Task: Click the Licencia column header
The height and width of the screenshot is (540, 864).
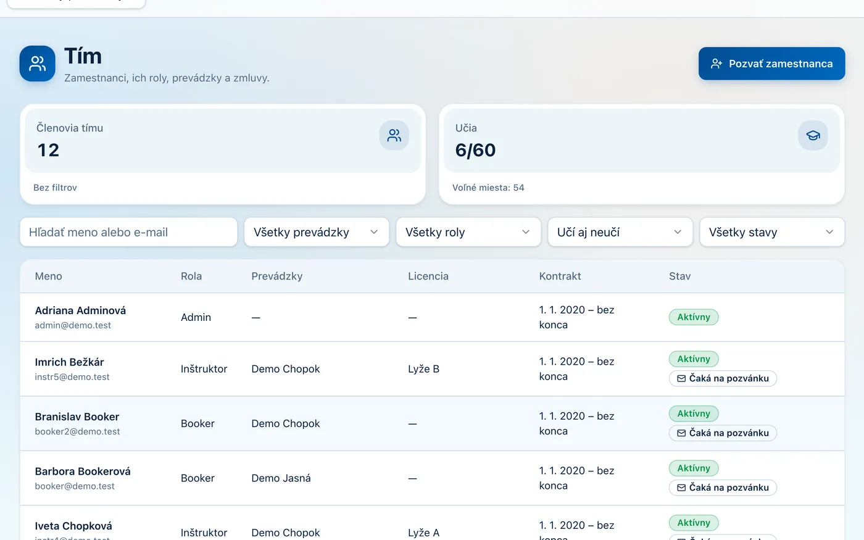Action: click(428, 276)
